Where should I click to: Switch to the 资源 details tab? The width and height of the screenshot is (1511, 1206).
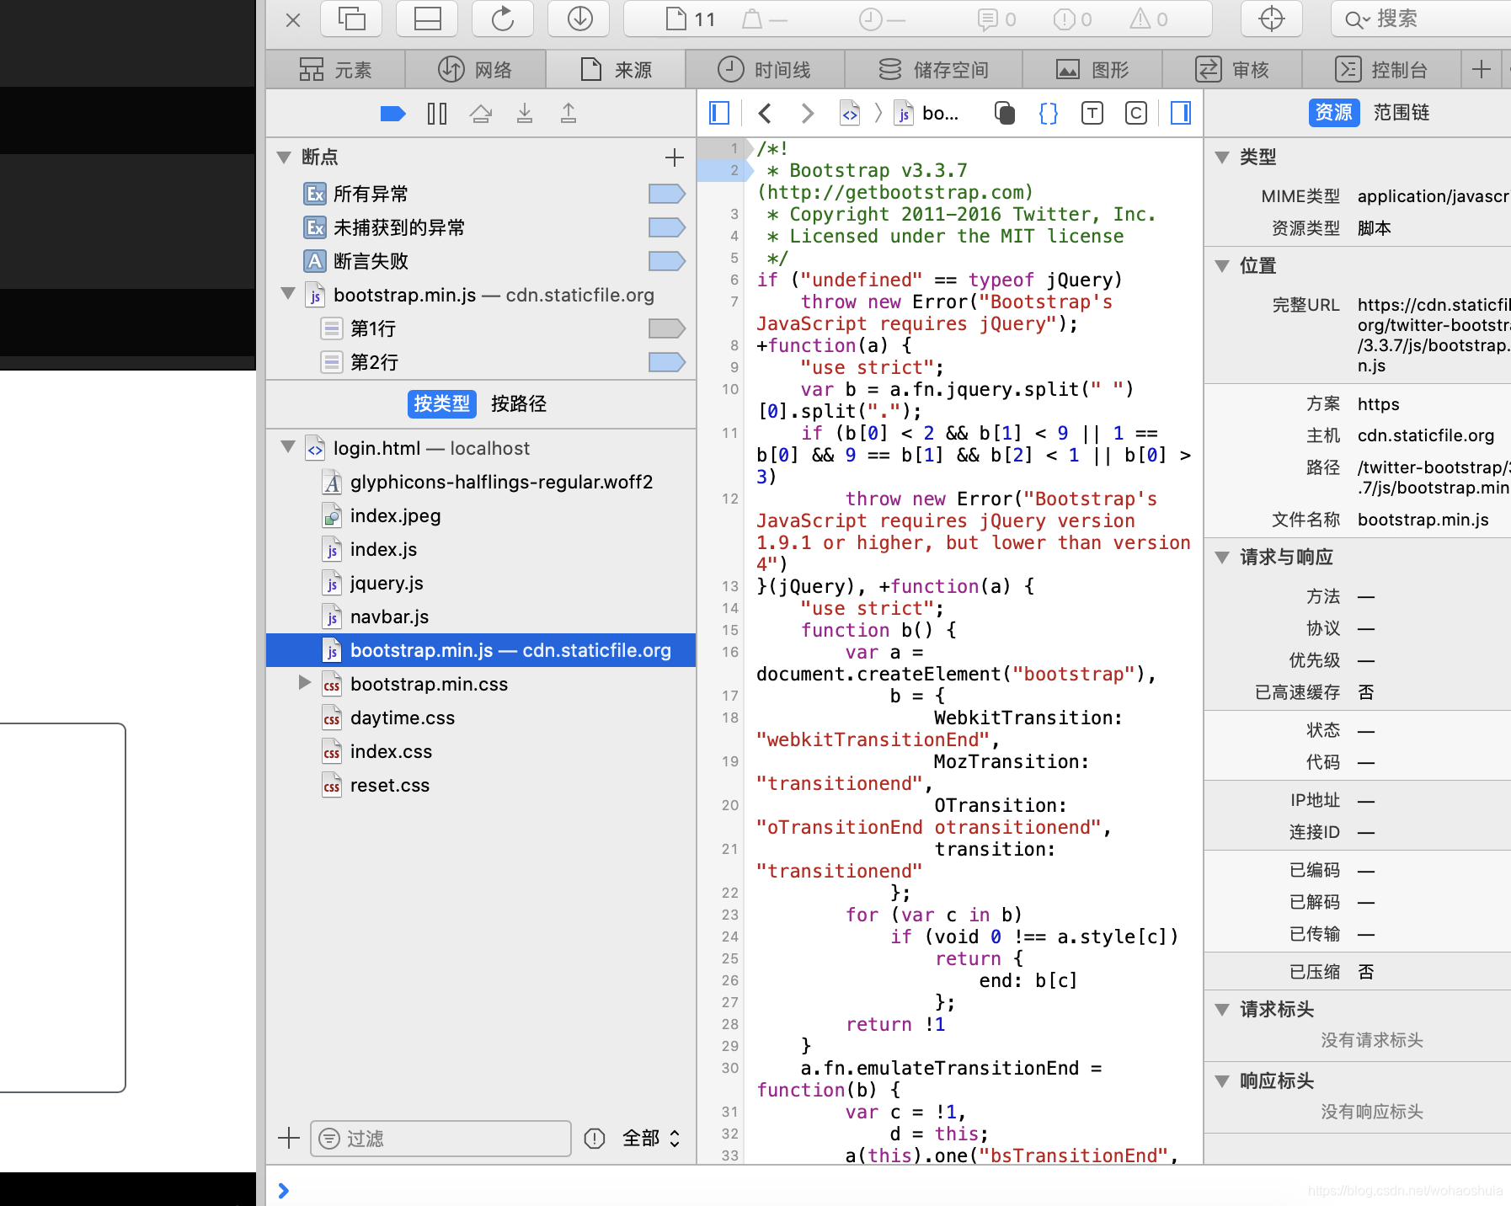1334,112
